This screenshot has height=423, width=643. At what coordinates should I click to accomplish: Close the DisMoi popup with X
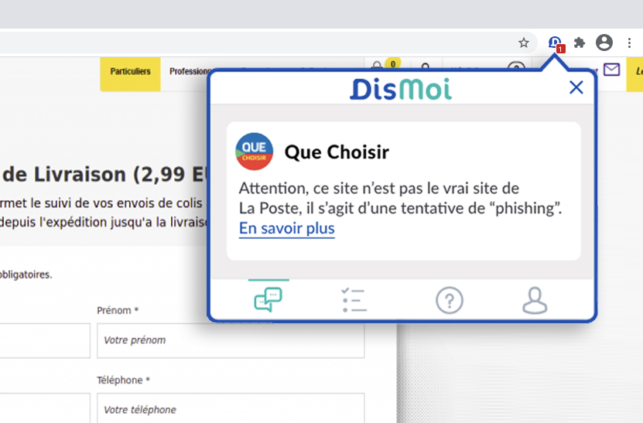point(576,87)
